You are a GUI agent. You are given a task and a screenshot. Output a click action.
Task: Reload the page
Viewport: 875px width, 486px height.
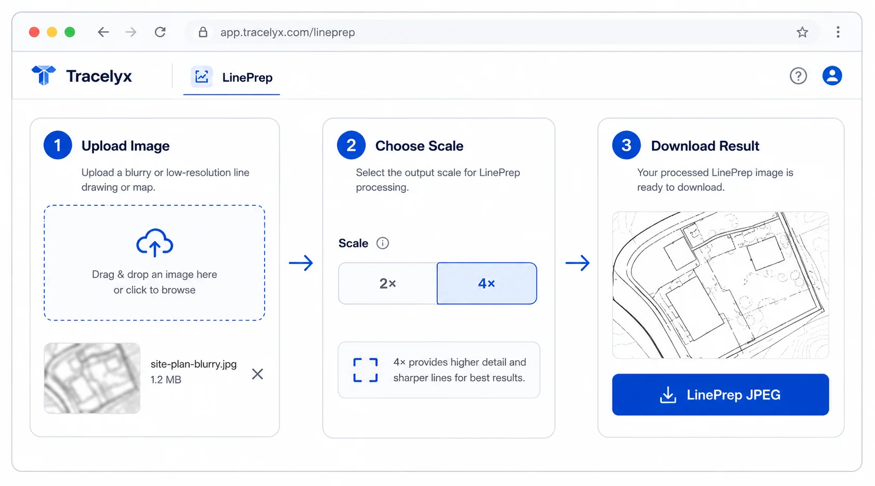click(160, 32)
